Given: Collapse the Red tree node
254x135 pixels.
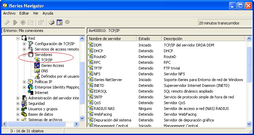Looking at the screenshot, I should tap(18, 39).
